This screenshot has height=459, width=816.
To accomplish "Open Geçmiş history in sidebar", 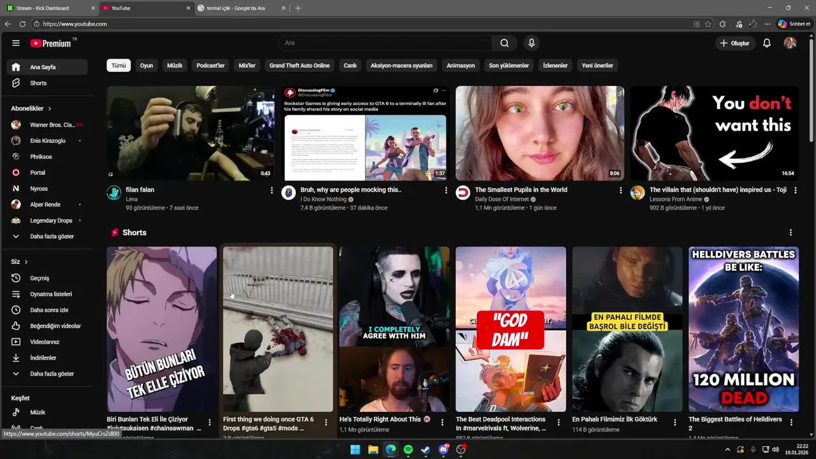I will [x=47, y=278].
